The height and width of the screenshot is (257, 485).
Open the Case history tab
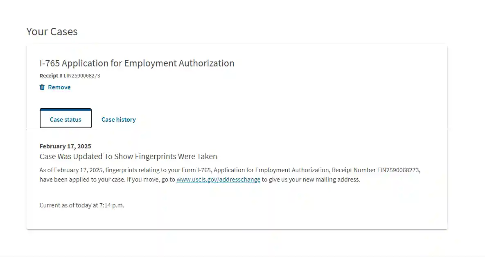[x=118, y=120]
